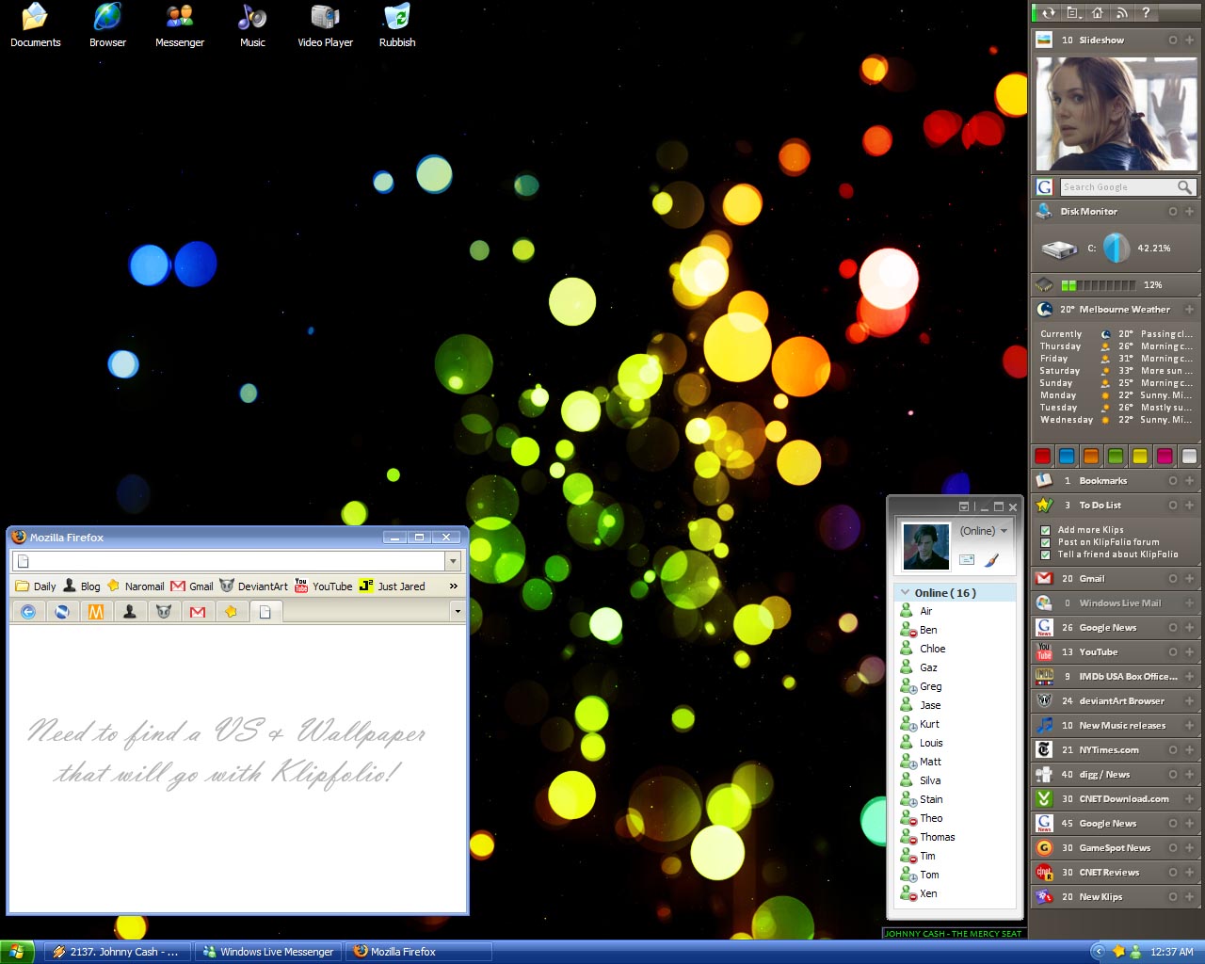Toggle the circle button on YouTube Klip
The width and height of the screenshot is (1205, 964).
point(1173,651)
